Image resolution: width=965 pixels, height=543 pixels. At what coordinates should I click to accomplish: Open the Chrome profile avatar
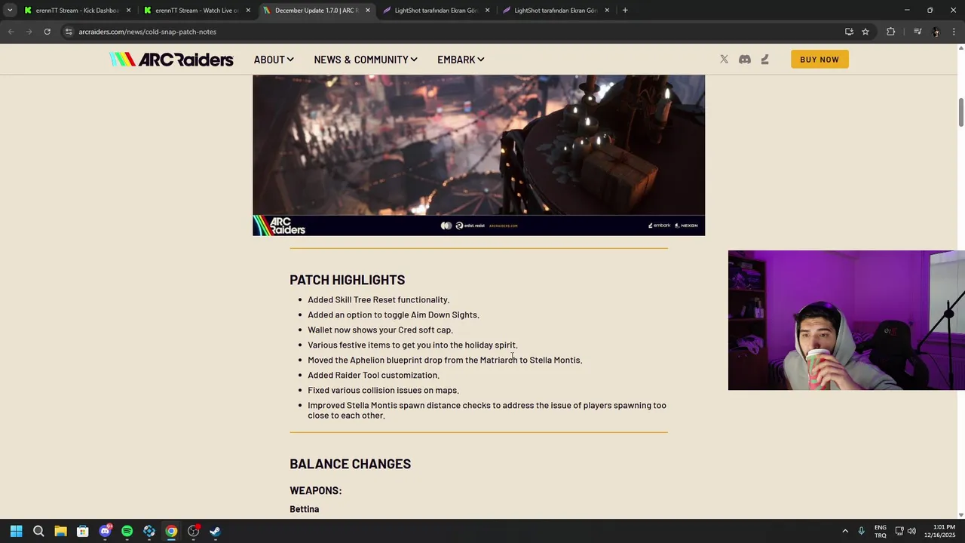936,32
